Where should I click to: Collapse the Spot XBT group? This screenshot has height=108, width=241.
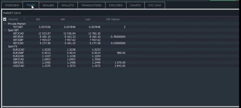(5, 30)
